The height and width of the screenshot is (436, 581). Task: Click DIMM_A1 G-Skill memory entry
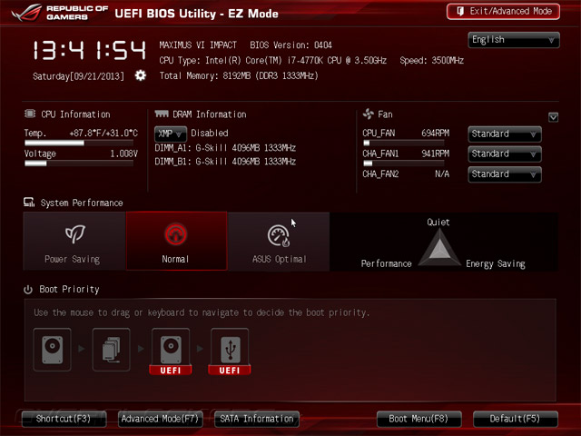coord(225,148)
